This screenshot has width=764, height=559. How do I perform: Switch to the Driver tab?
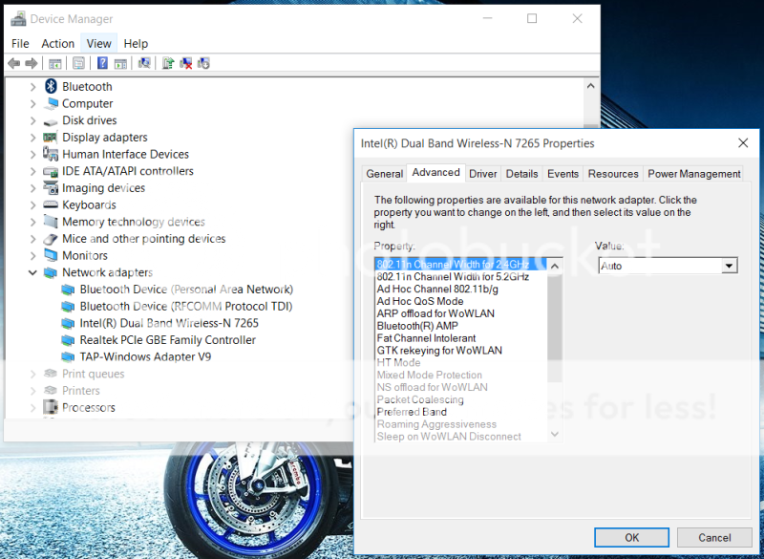point(482,174)
